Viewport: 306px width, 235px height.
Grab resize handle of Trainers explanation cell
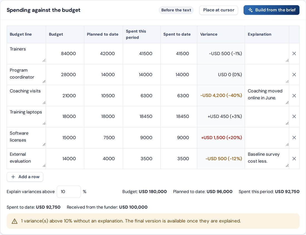(x=287, y=60)
